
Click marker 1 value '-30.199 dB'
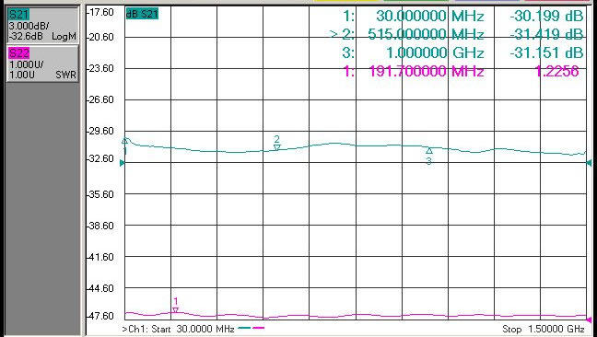pyautogui.click(x=546, y=16)
